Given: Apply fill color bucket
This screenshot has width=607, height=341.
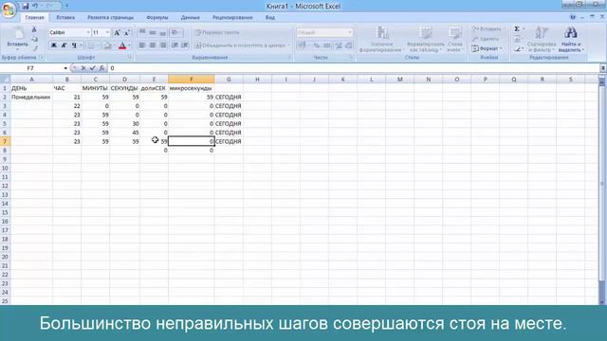Looking at the screenshot, I should (107, 45).
